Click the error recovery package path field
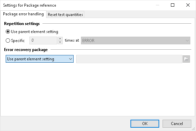 pos(129,59)
